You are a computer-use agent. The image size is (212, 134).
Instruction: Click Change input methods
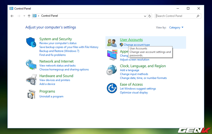pyautogui.click(x=134, y=74)
